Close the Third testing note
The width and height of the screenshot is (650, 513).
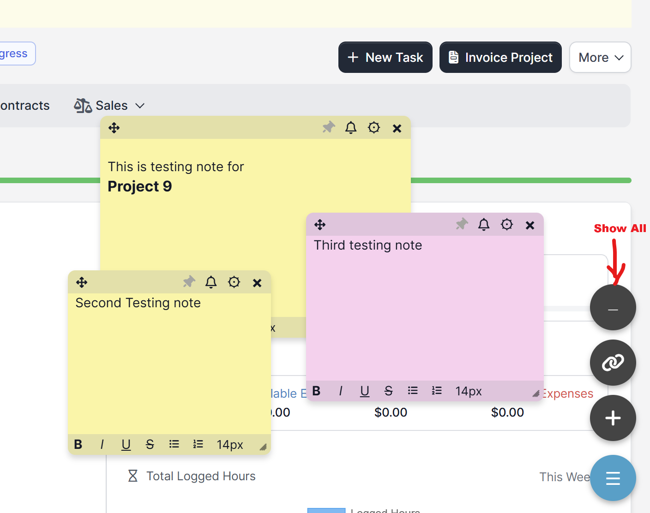(530, 225)
